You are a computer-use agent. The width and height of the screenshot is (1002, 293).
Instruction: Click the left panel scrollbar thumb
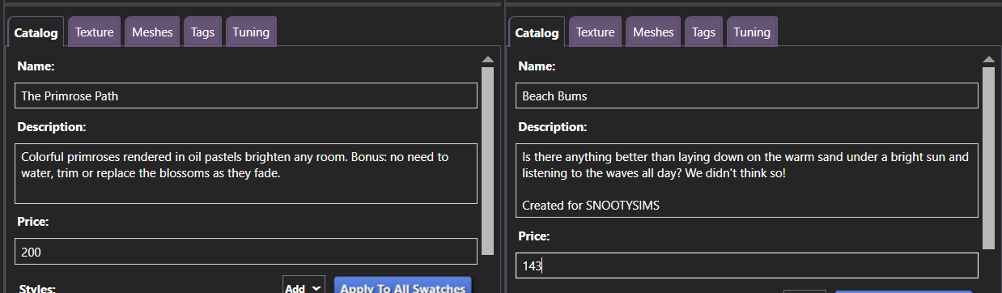pos(487,161)
